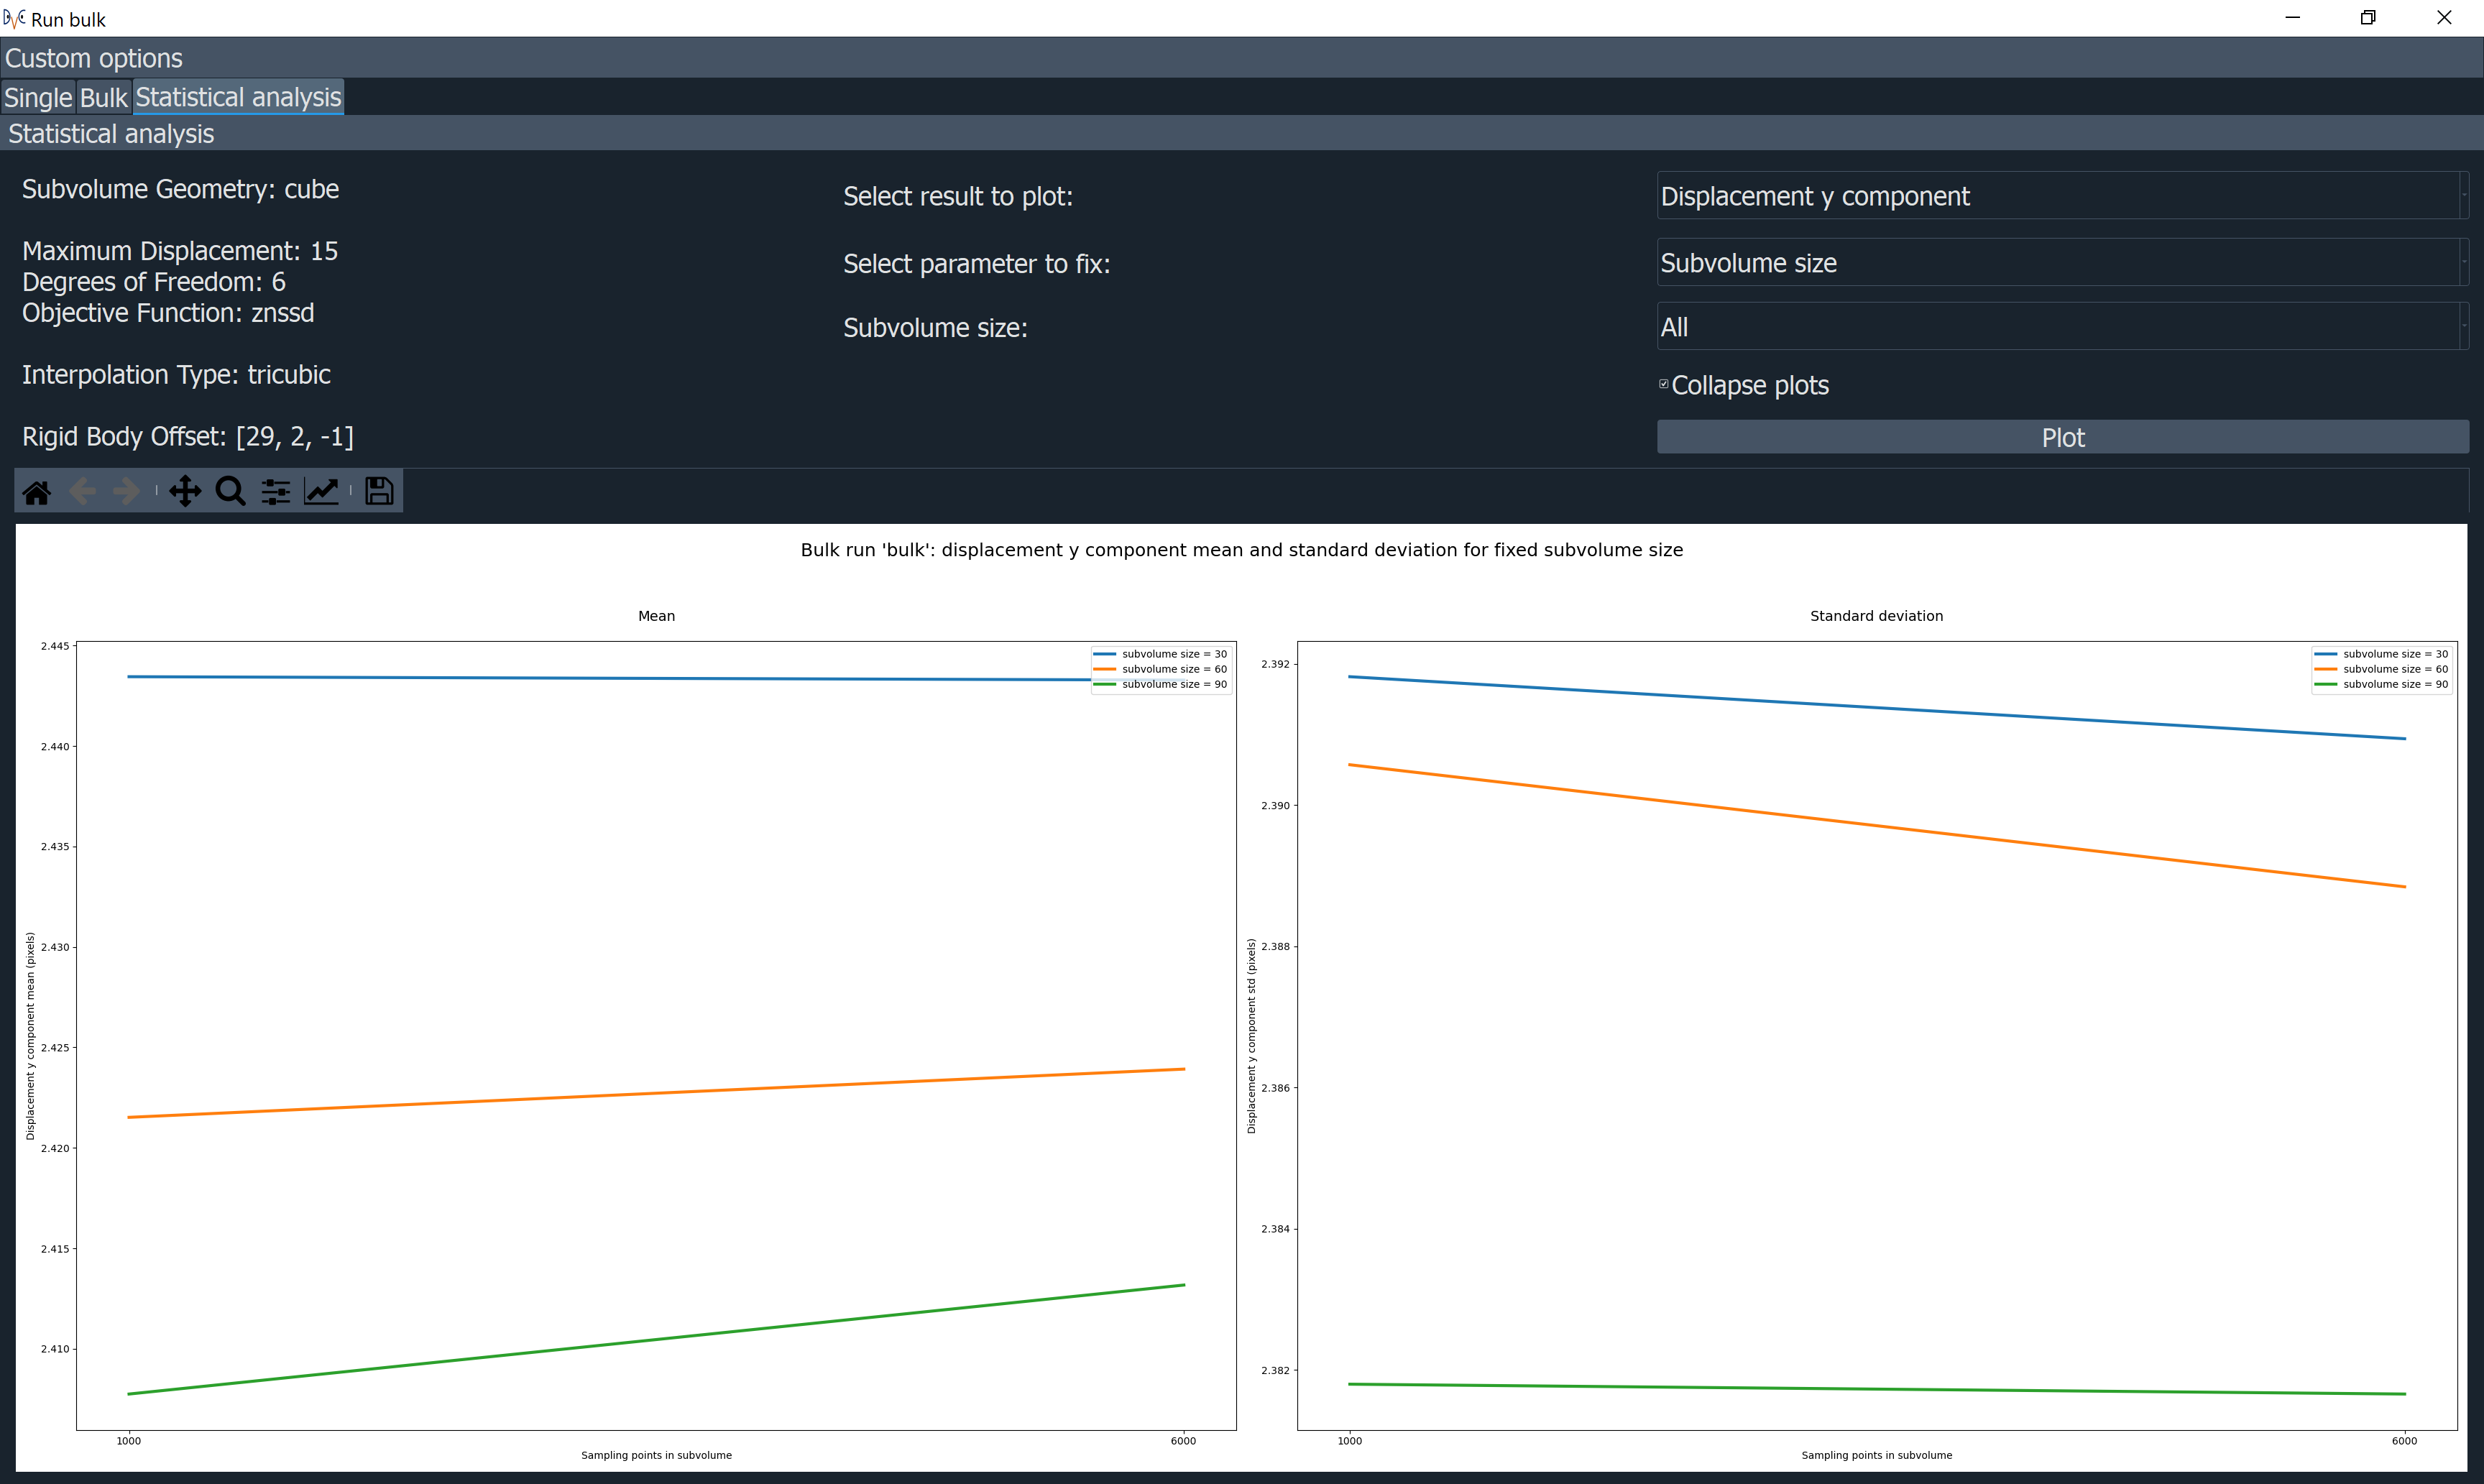
Task: Click the orange subvolume size 60 line in Mean plot
Action: pyautogui.click(x=656, y=1093)
